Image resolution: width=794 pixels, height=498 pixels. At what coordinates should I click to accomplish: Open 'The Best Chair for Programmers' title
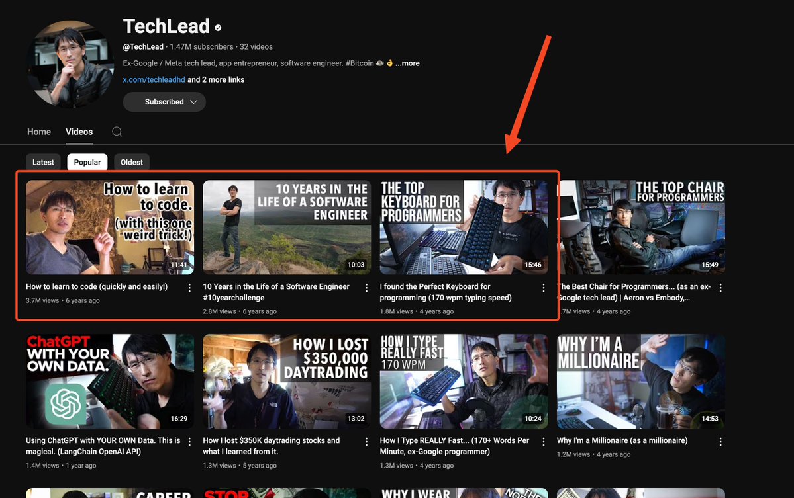pos(634,292)
